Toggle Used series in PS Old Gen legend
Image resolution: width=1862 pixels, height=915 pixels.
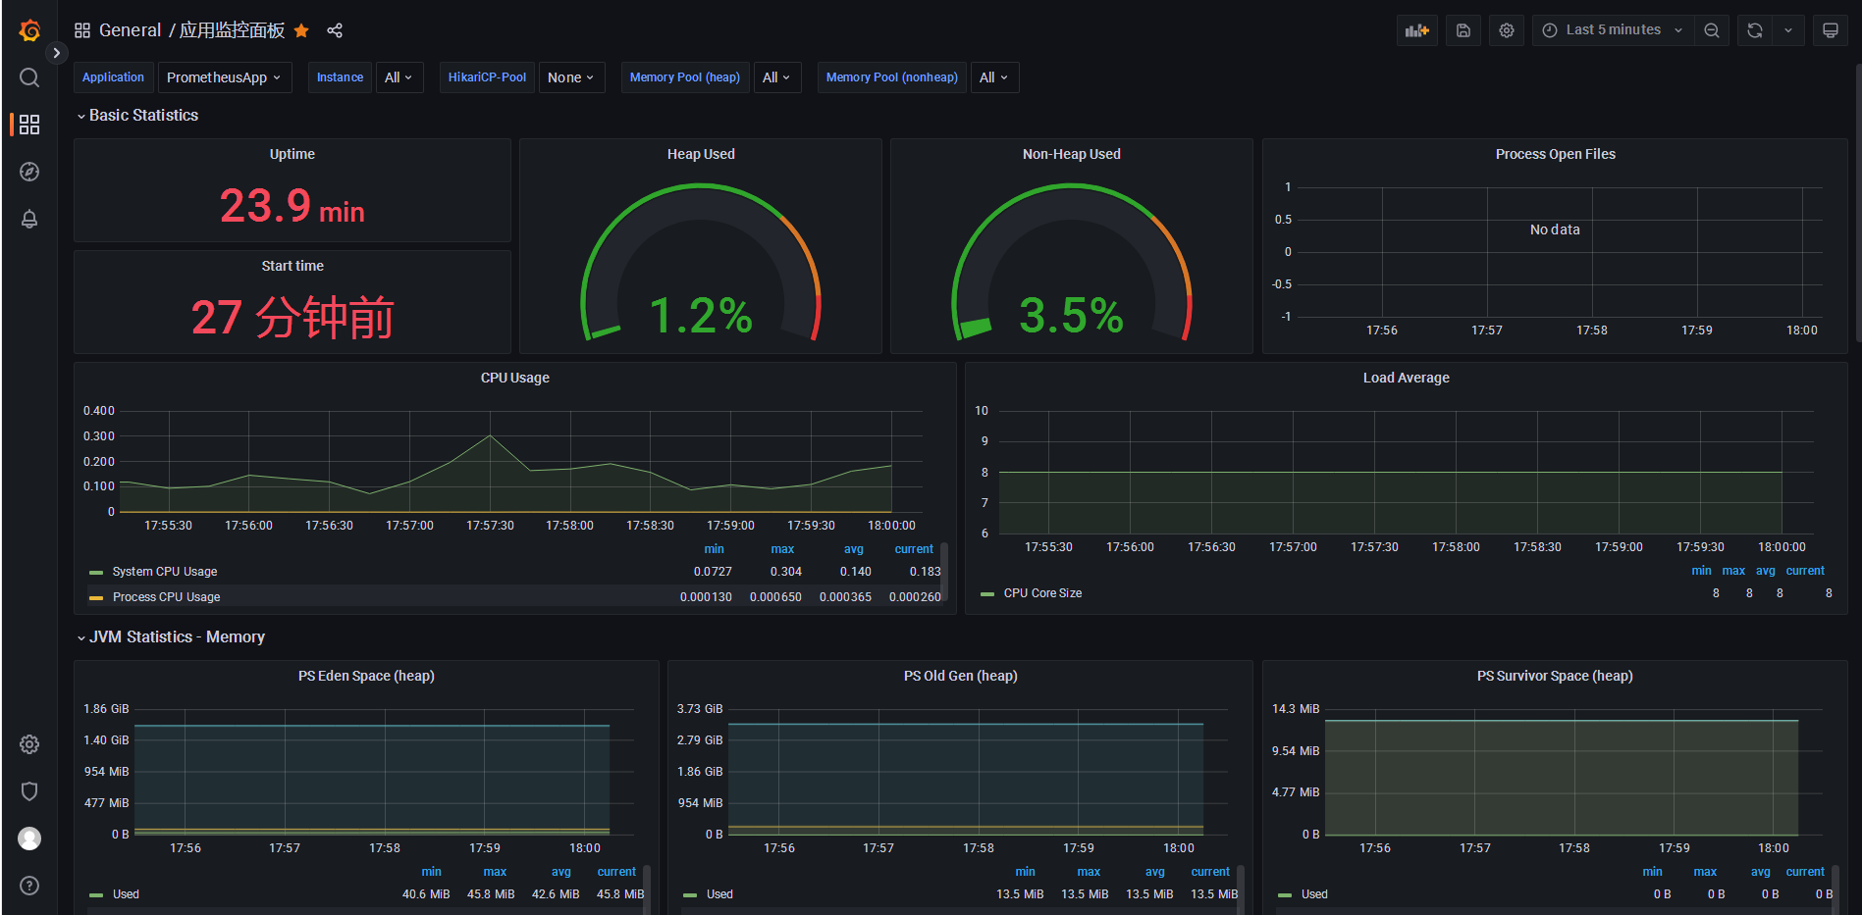[719, 894]
